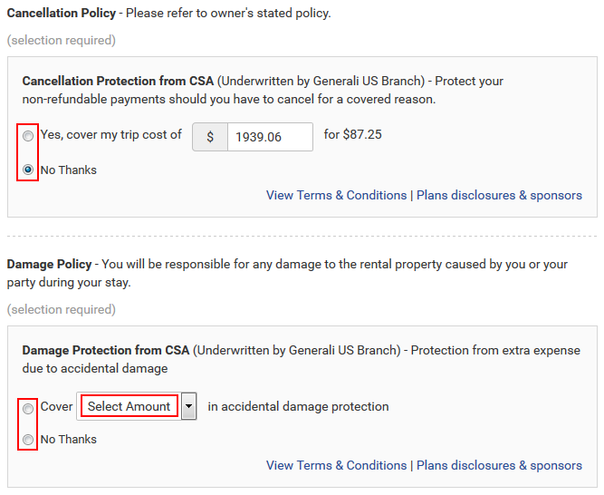The width and height of the screenshot is (604, 495).
Task: Open Cancellation Protection's Plans disclosures & sponsors link
Action: pyautogui.click(x=499, y=195)
